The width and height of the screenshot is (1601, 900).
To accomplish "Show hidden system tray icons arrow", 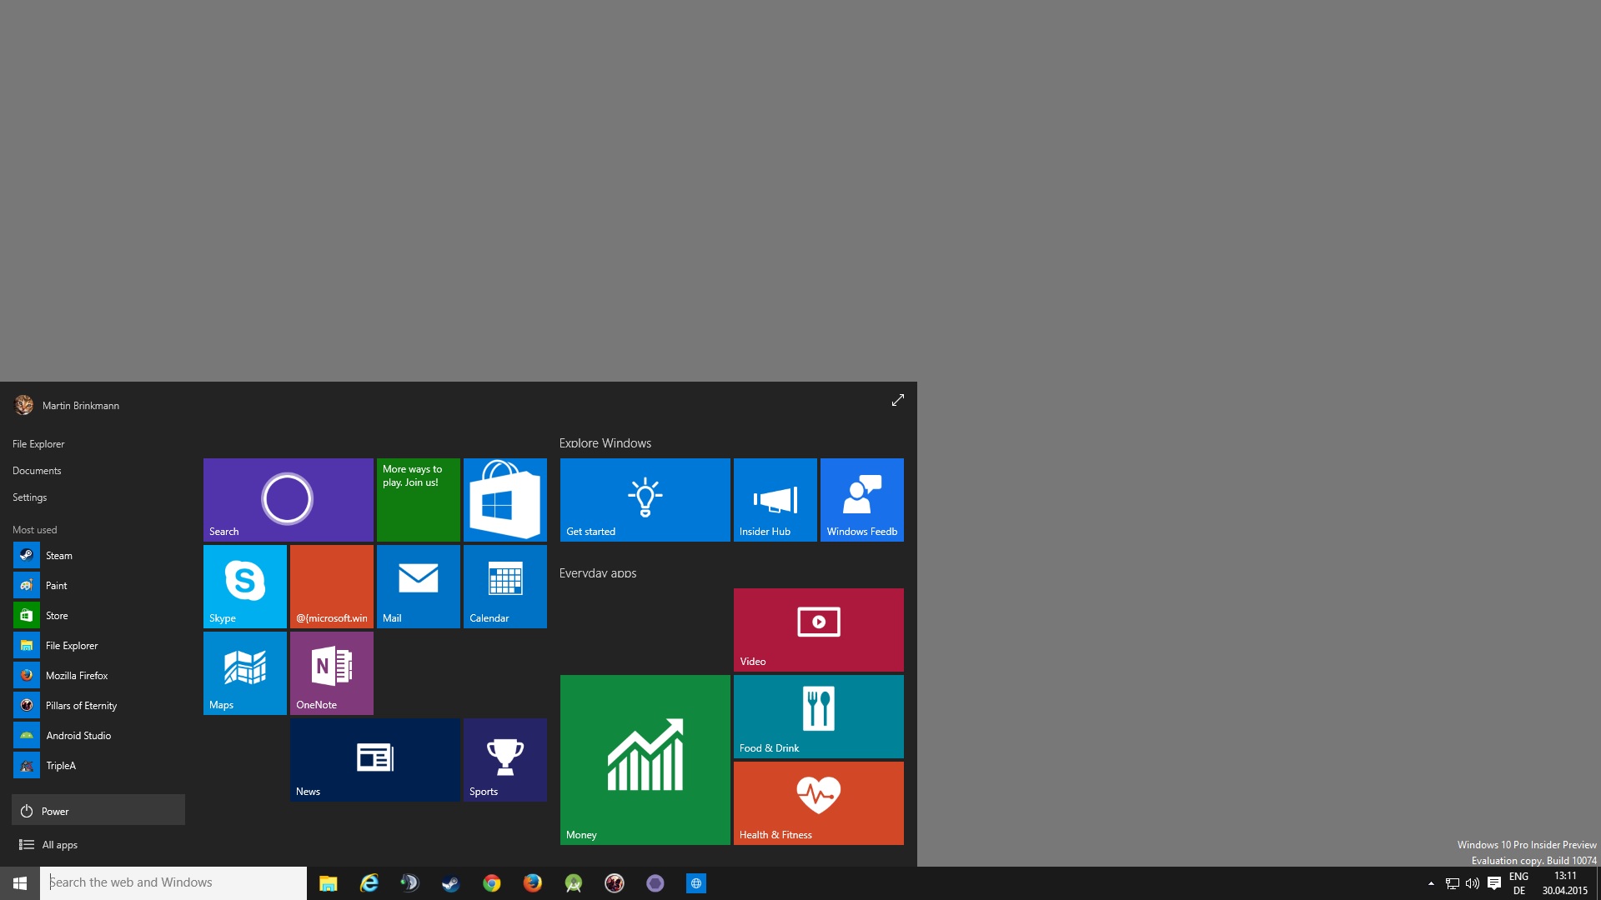I will pos(1431,883).
